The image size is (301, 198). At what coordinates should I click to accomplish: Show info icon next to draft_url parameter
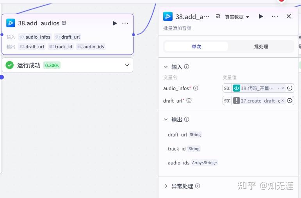click(x=189, y=101)
